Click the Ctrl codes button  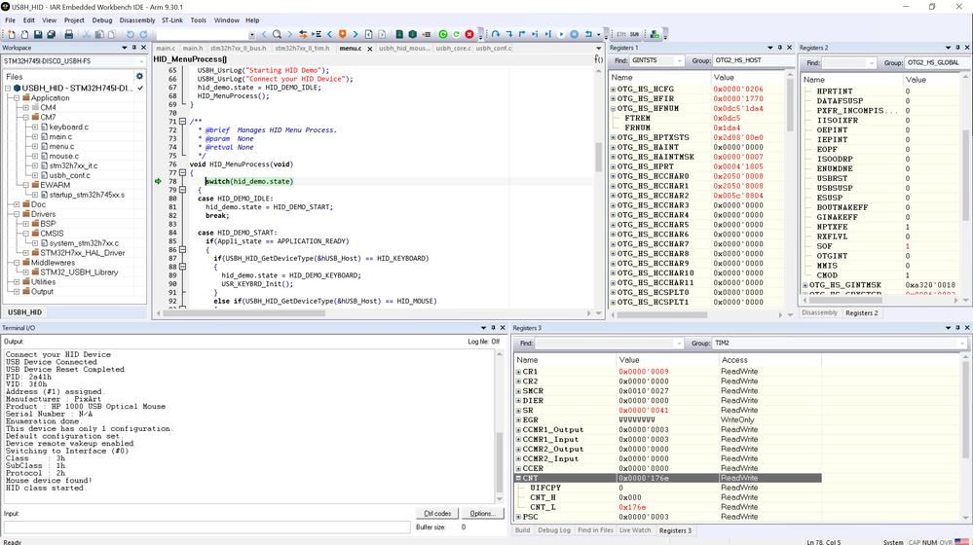point(437,514)
